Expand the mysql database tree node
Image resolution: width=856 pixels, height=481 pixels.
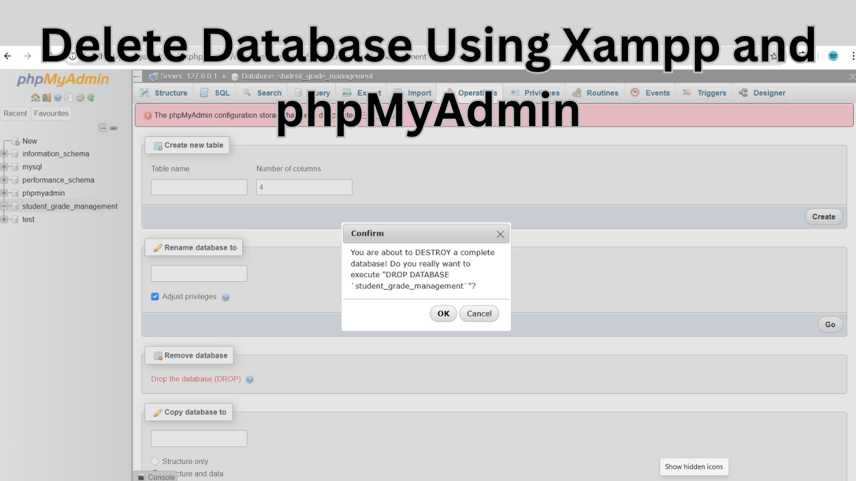tap(5, 167)
